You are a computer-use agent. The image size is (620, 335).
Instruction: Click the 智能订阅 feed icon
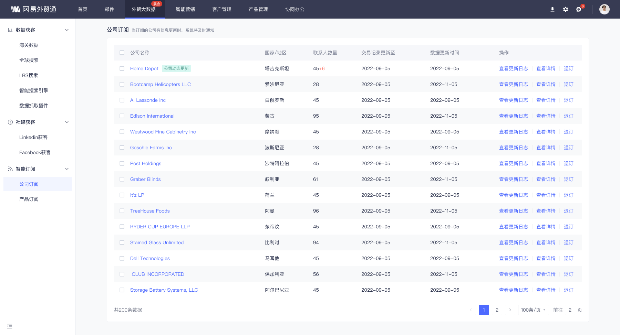10,169
